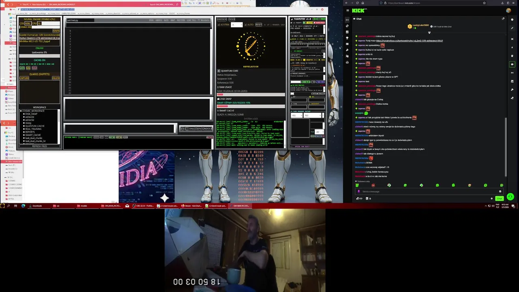Click the REFRESH FILES button
The height and width of the screenshot is (292, 519).
(x=39, y=146)
